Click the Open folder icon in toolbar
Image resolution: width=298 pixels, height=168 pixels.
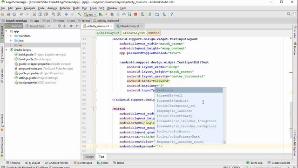[2, 14]
